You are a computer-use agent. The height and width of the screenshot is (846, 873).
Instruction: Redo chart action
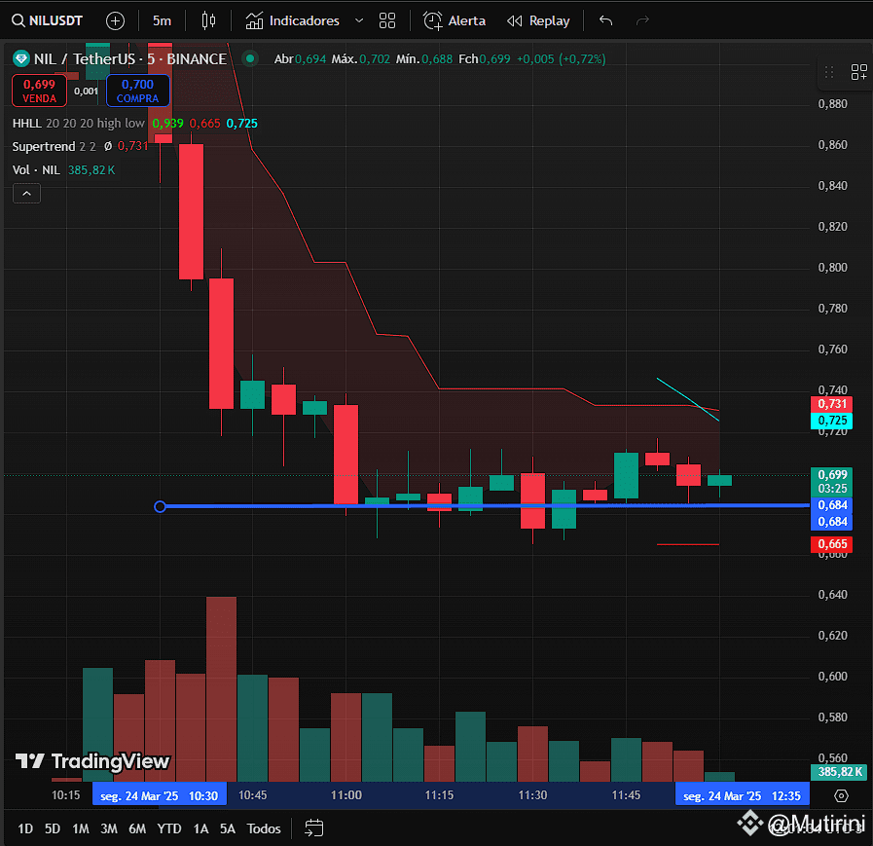(642, 21)
